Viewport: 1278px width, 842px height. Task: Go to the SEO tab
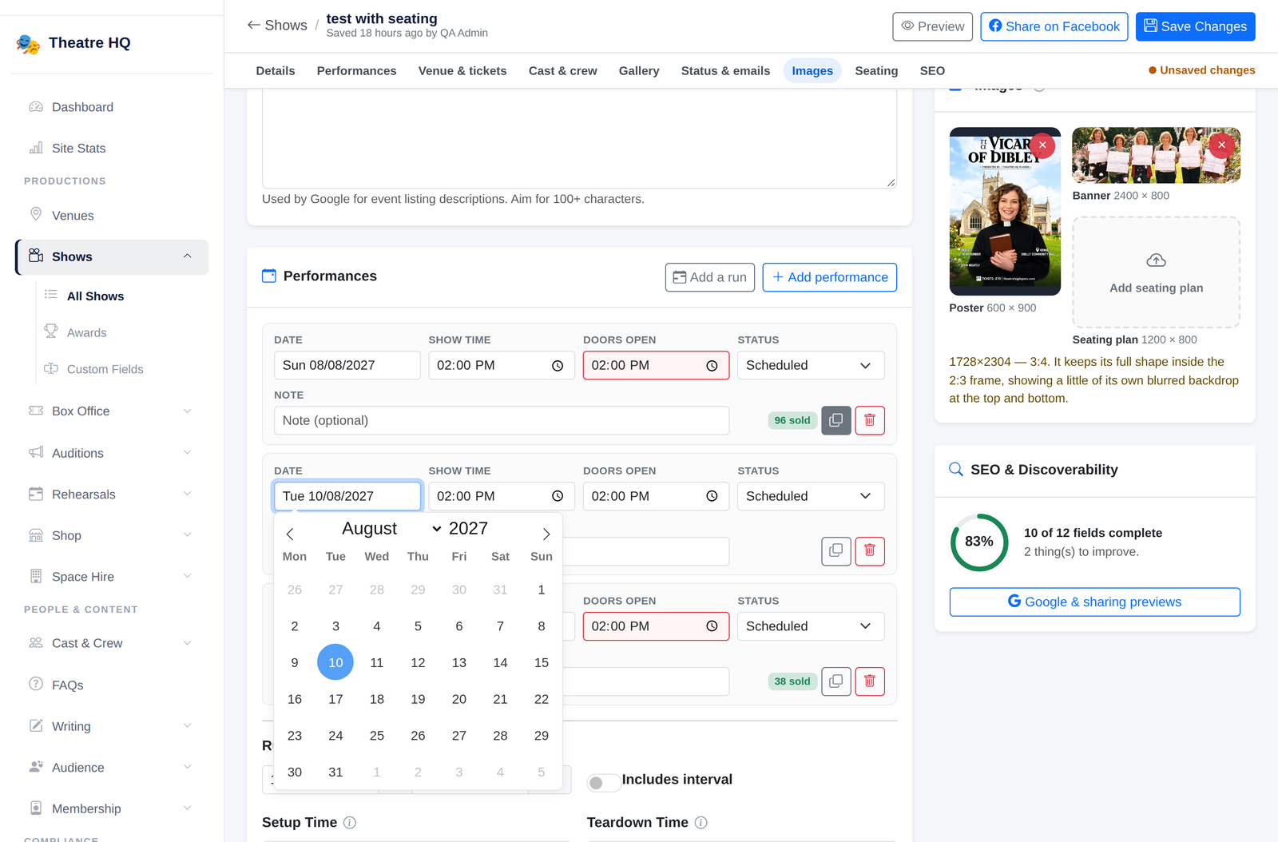pyautogui.click(x=932, y=71)
